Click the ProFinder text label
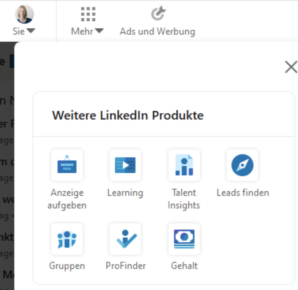The image size is (298, 290). tap(126, 266)
